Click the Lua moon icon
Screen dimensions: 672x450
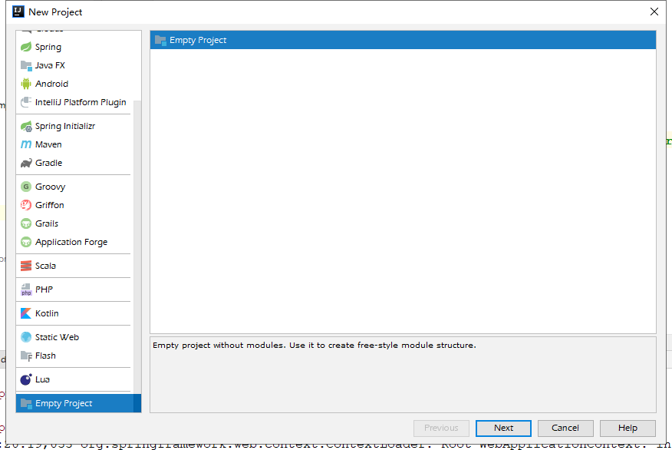[x=26, y=379]
